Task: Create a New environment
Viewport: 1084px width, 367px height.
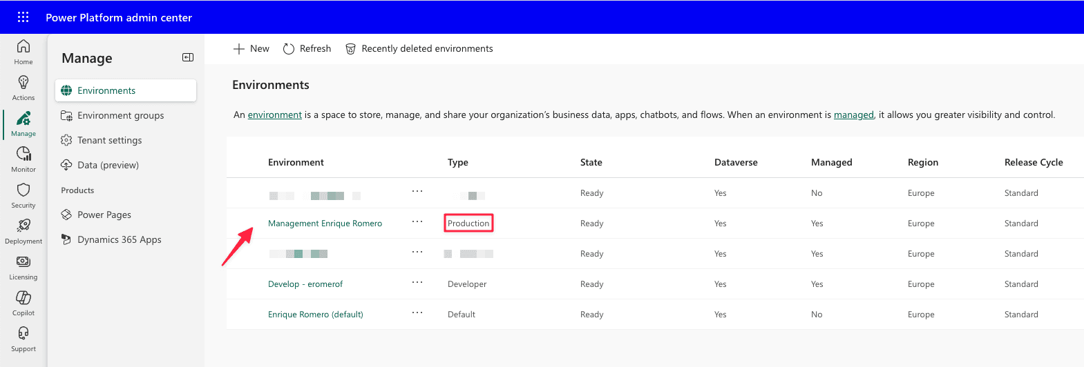Action: [251, 48]
